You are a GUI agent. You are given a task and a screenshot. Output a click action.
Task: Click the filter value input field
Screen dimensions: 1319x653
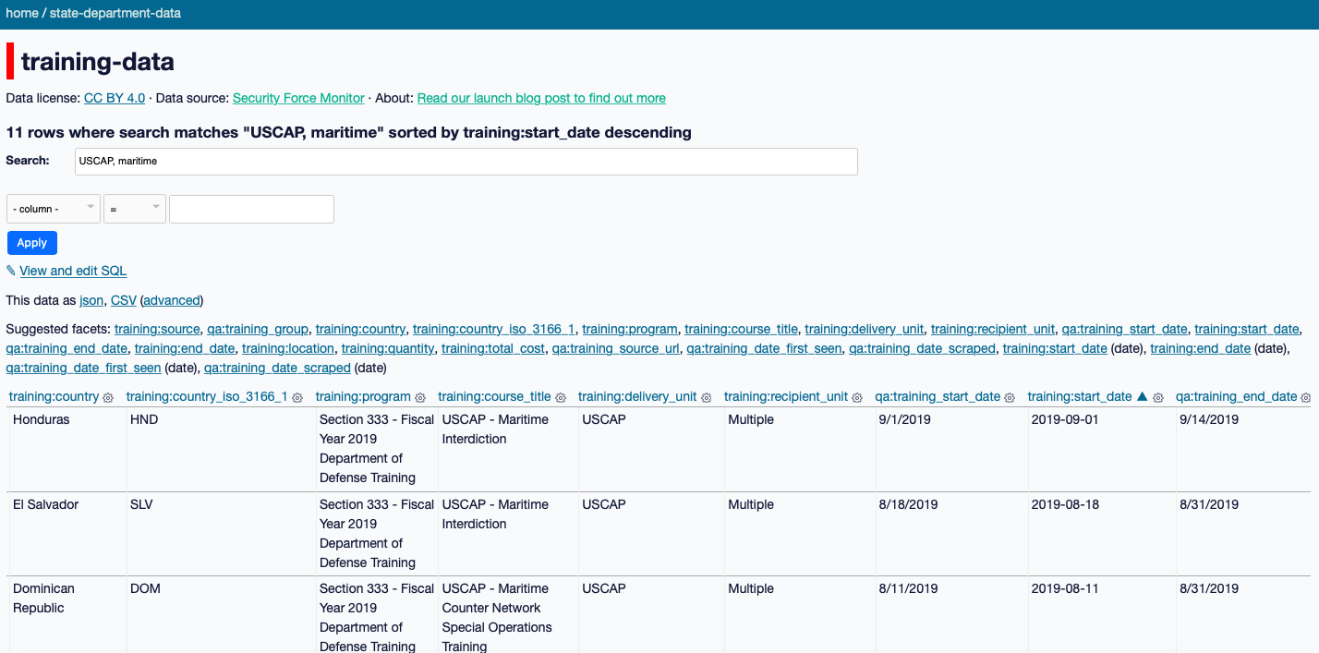point(251,209)
